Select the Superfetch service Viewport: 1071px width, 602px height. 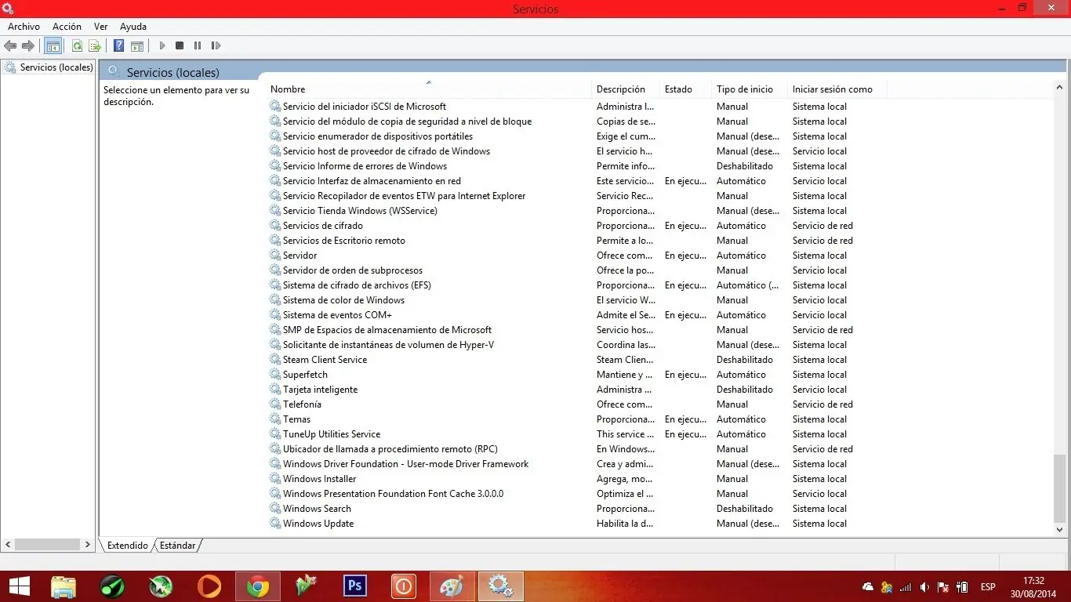(577, 375)
